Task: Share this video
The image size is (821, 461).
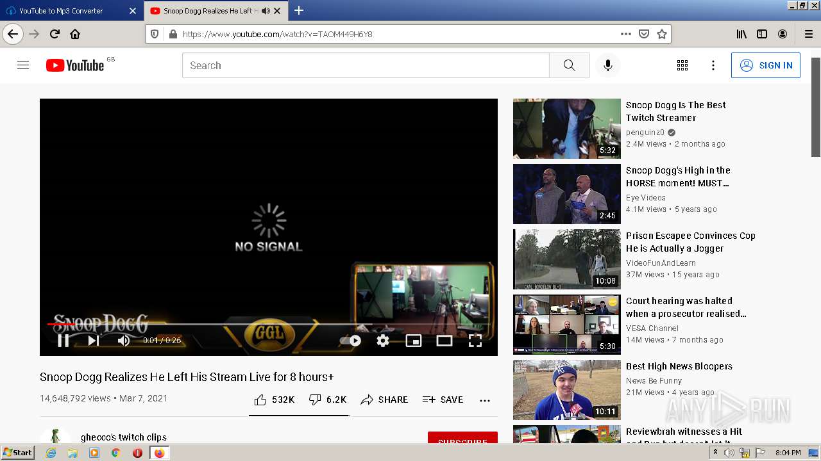Action: tap(384, 400)
